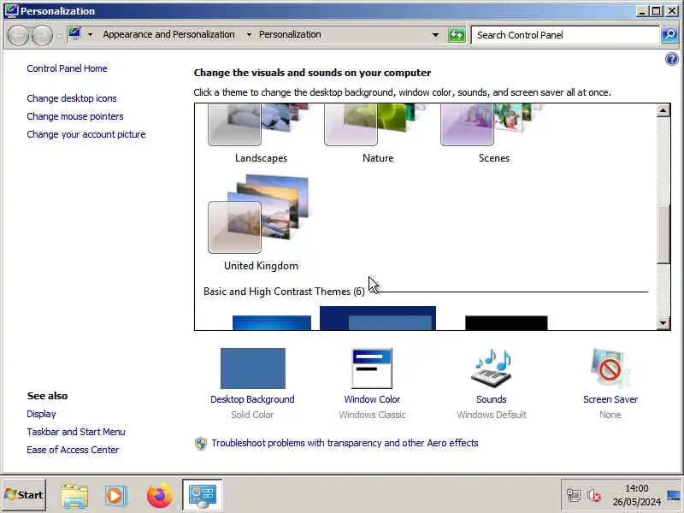
Task: Troubleshoot problems with transparency and Aero effects
Action: [345, 443]
